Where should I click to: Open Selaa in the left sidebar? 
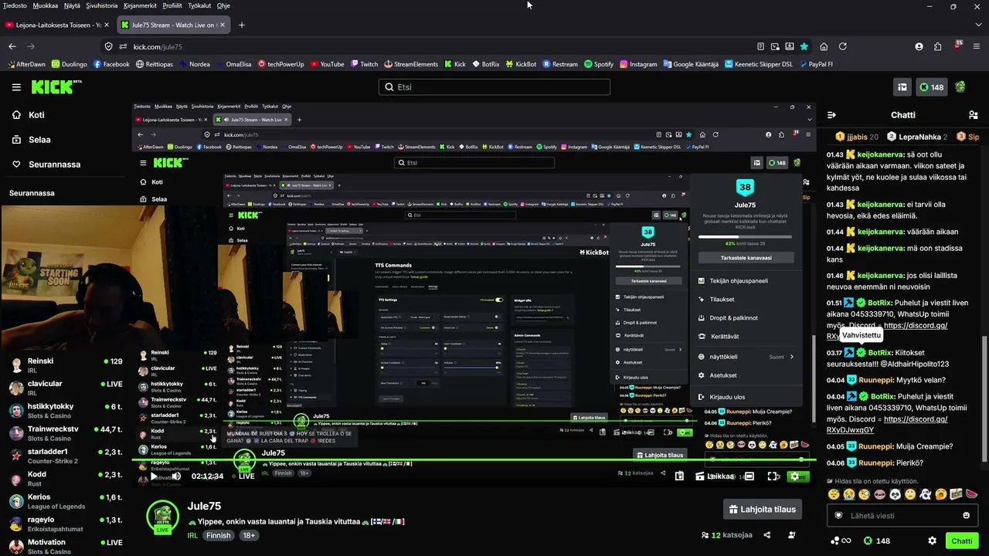click(x=39, y=140)
